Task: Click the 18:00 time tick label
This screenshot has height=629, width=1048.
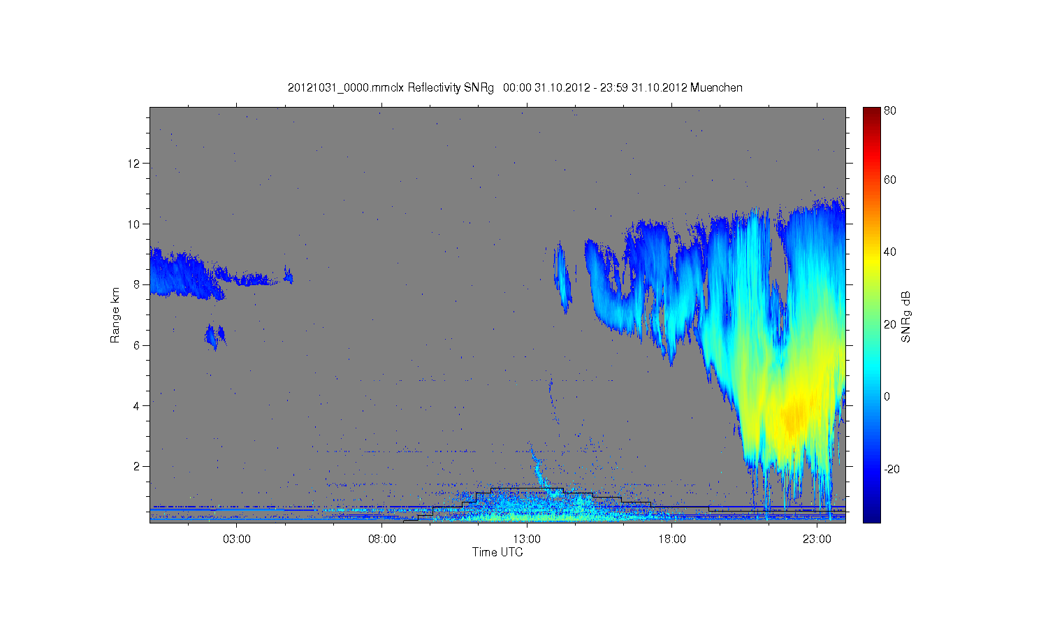Action: (x=672, y=540)
